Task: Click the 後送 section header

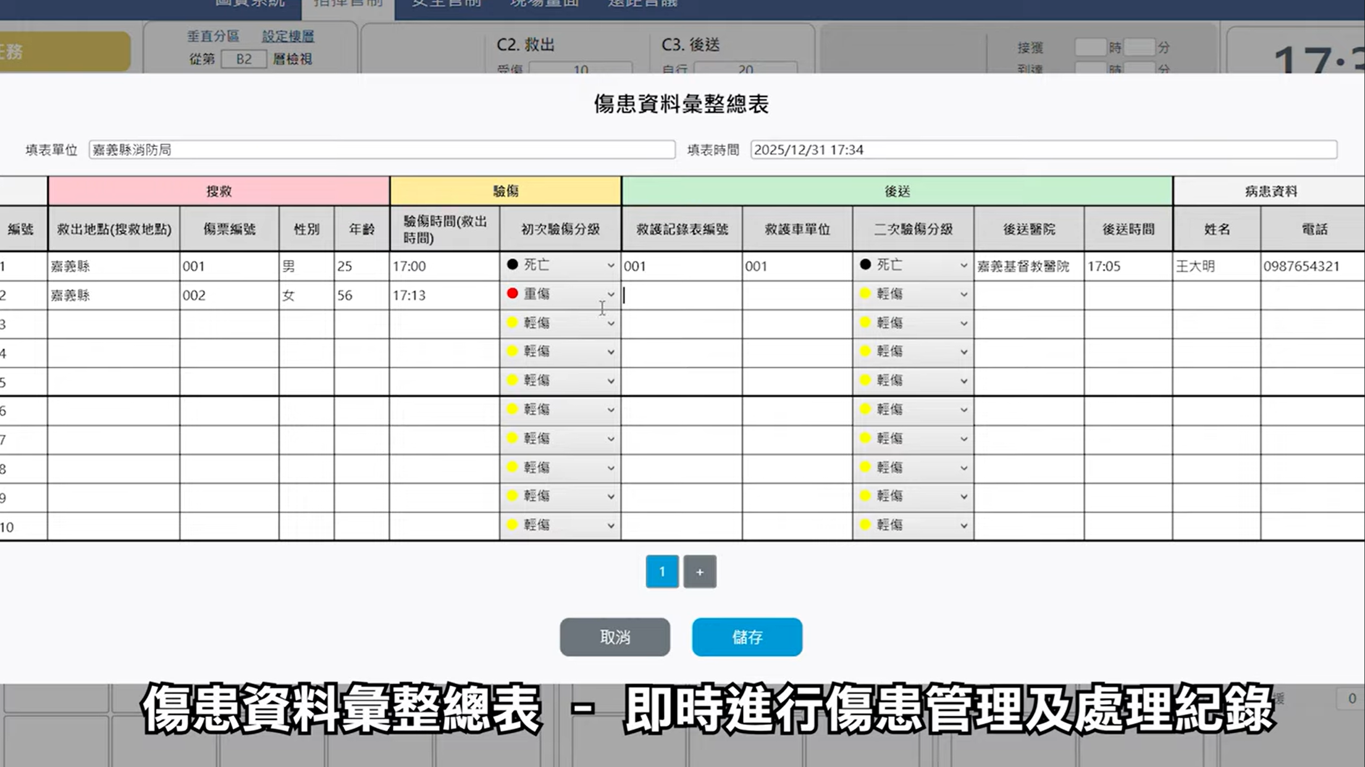Action: (x=897, y=191)
